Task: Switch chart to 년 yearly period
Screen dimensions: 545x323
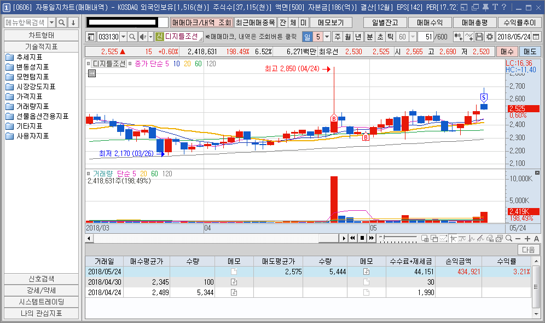Action: point(358,37)
